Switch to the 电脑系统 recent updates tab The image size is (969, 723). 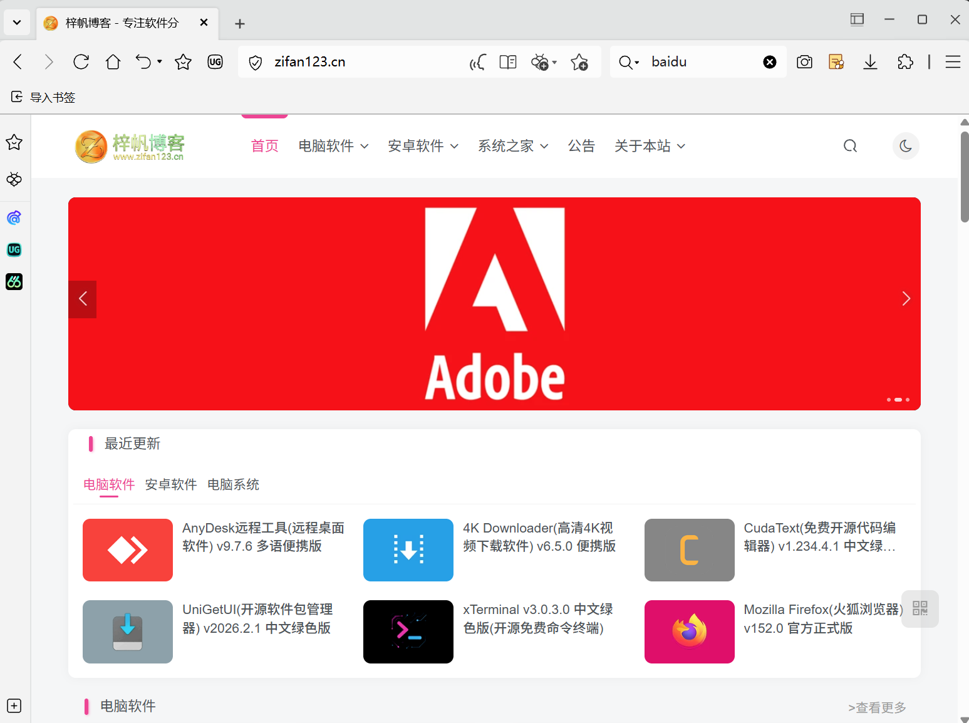233,484
